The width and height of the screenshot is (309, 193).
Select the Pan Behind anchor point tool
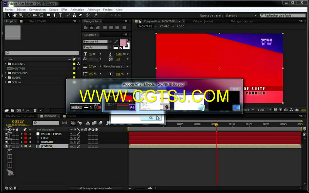point(41,15)
